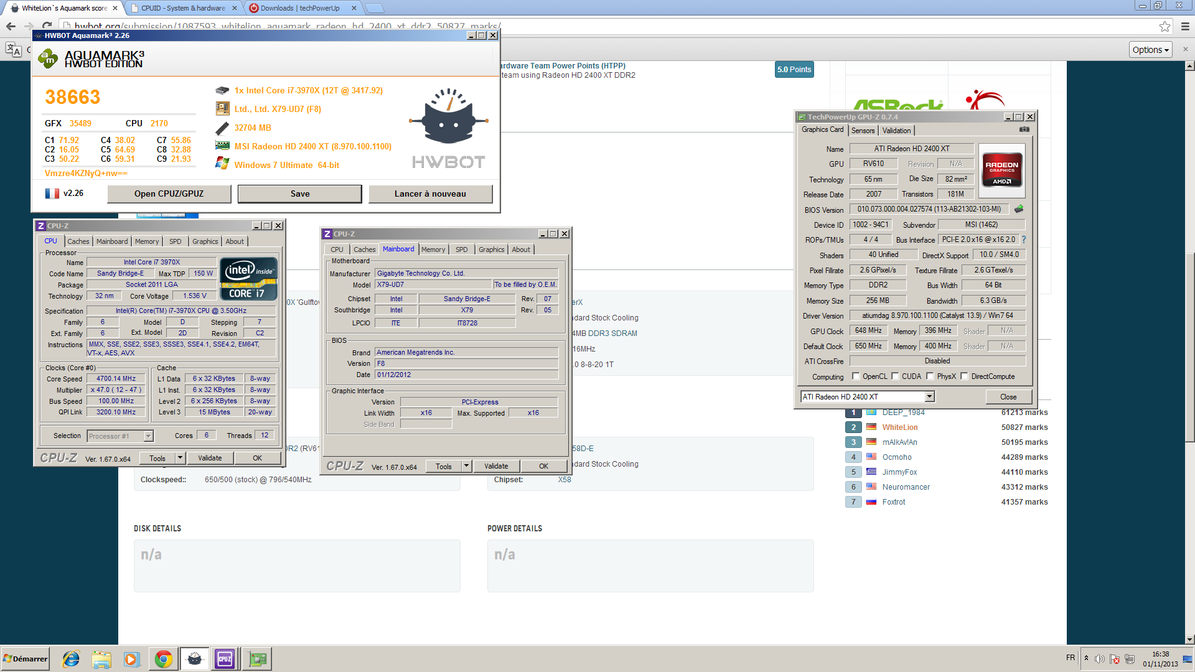Click the Action Center flag tray icon
Screen dimensions: 1195x672
tap(1115, 659)
